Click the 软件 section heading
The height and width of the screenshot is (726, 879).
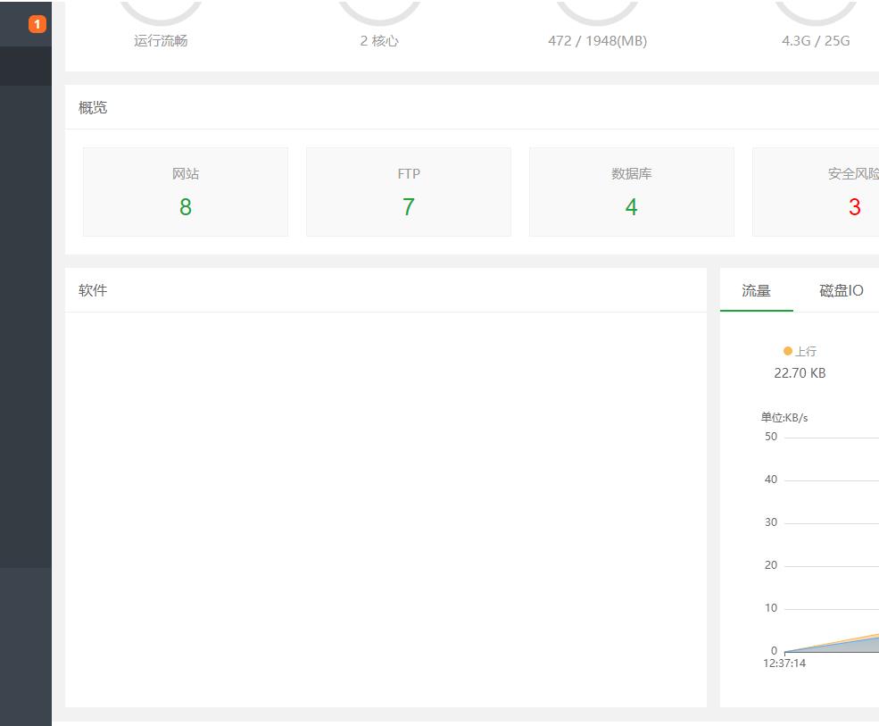click(93, 290)
